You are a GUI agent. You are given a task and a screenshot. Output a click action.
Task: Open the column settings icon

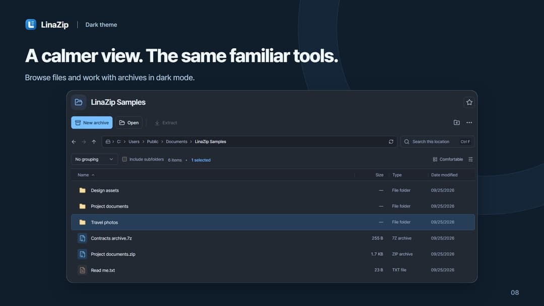[470, 160]
